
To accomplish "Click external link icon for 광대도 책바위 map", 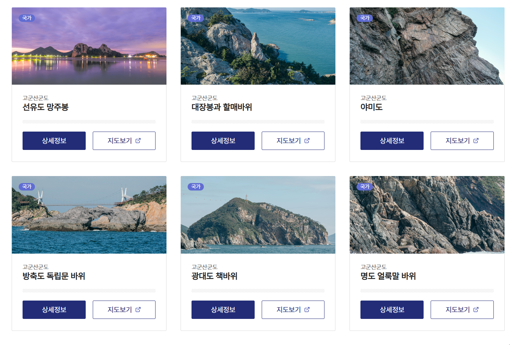I will (307, 309).
